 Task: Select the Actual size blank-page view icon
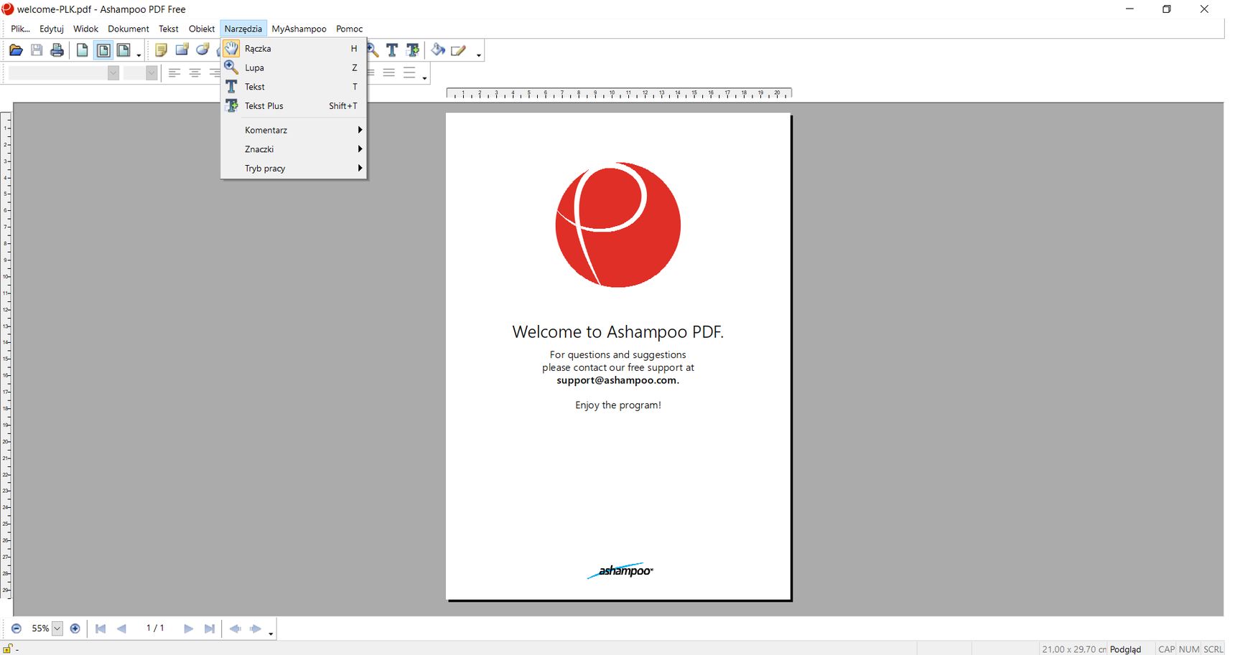click(x=83, y=50)
